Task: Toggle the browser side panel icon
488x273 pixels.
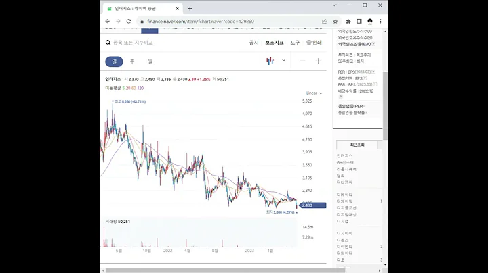Action: pos(359,22)
